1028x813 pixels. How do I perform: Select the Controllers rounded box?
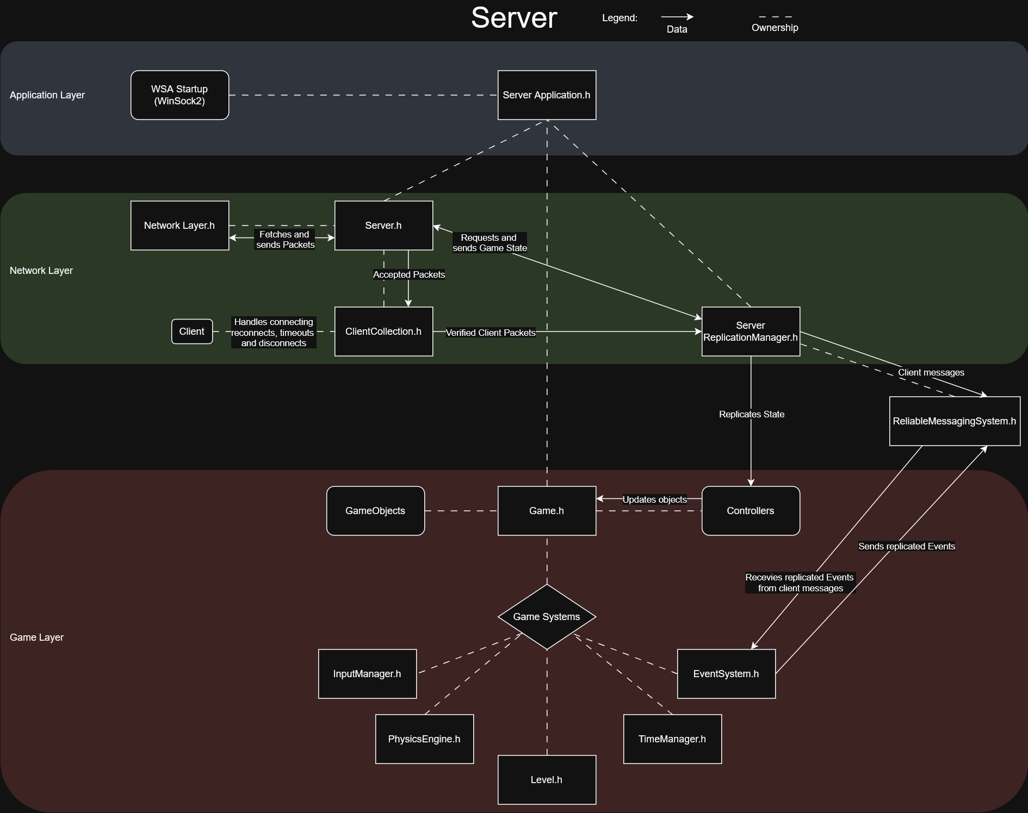pos(751,511)
